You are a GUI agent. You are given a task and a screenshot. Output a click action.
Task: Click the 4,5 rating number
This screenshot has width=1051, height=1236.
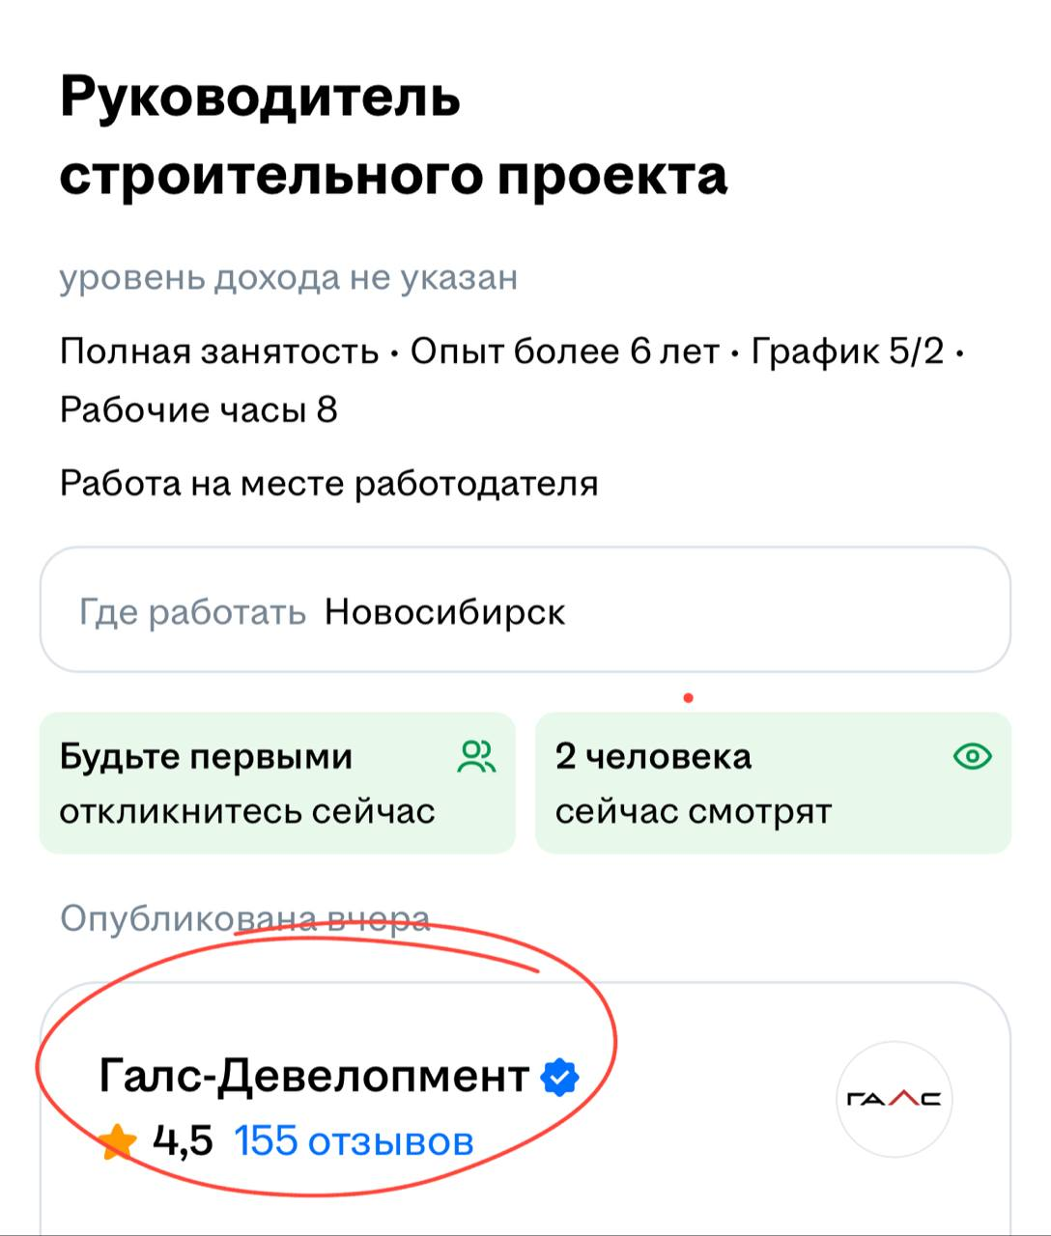click(x=184, y=1141)
